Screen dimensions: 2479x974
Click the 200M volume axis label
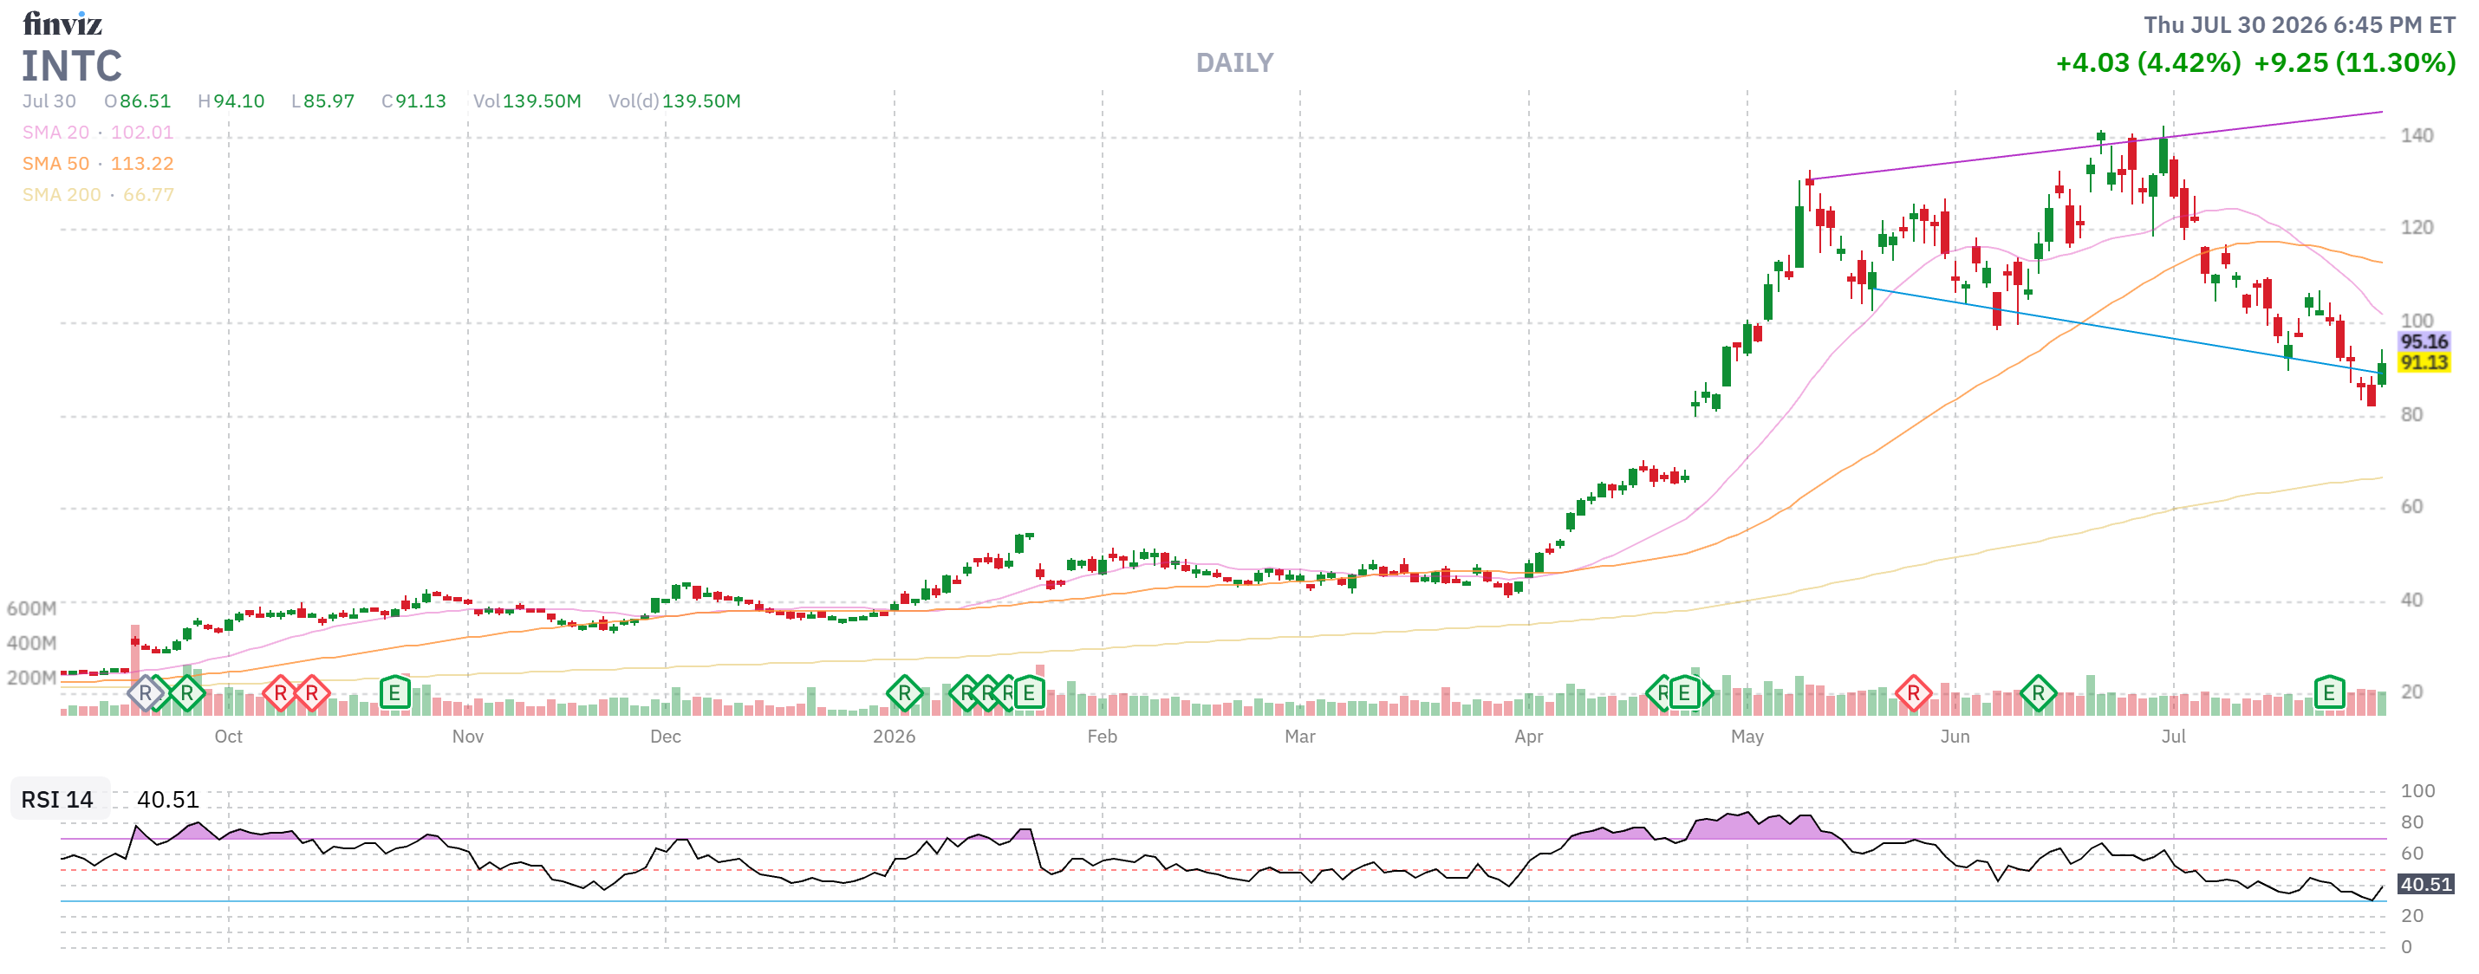(32, 679)
